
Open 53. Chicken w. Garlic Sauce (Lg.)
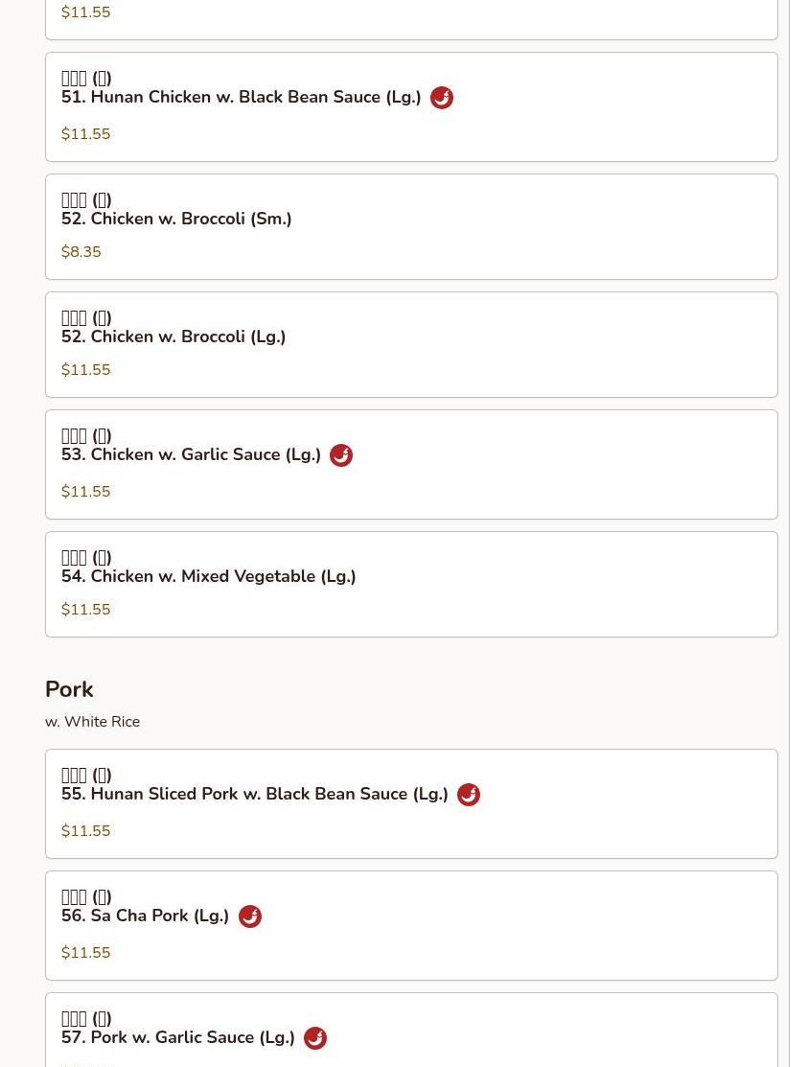[x=191, y=455]
